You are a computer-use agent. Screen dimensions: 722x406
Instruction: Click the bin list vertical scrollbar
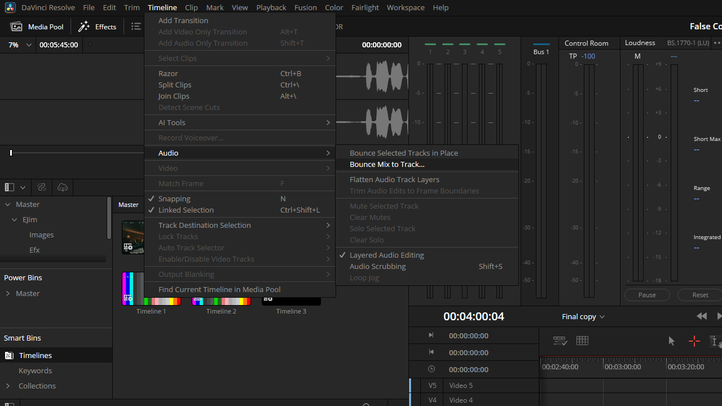click(109, 218)
